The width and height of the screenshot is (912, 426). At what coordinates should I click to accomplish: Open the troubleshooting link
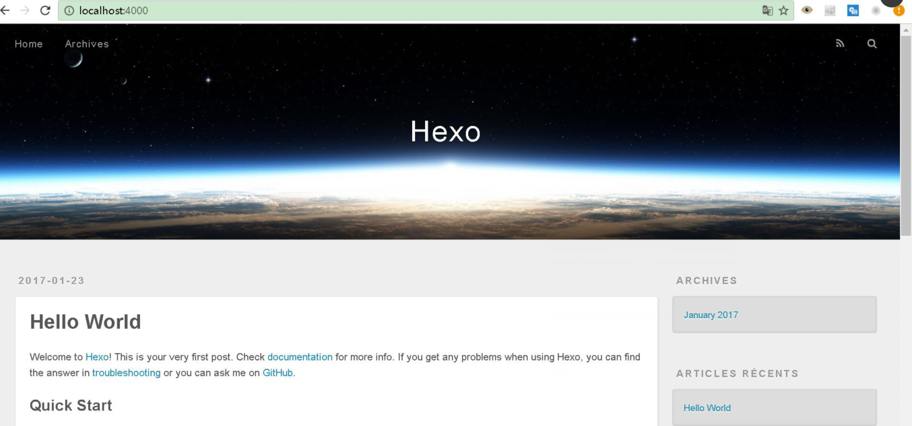click(126, 373)
